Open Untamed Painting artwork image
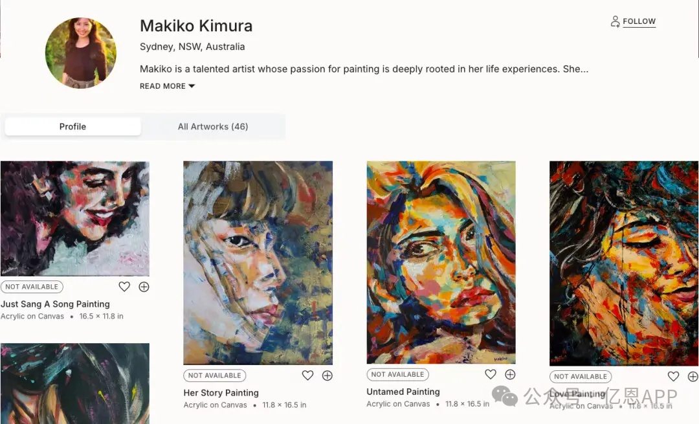The image size is (699, 424). [441, 262]
